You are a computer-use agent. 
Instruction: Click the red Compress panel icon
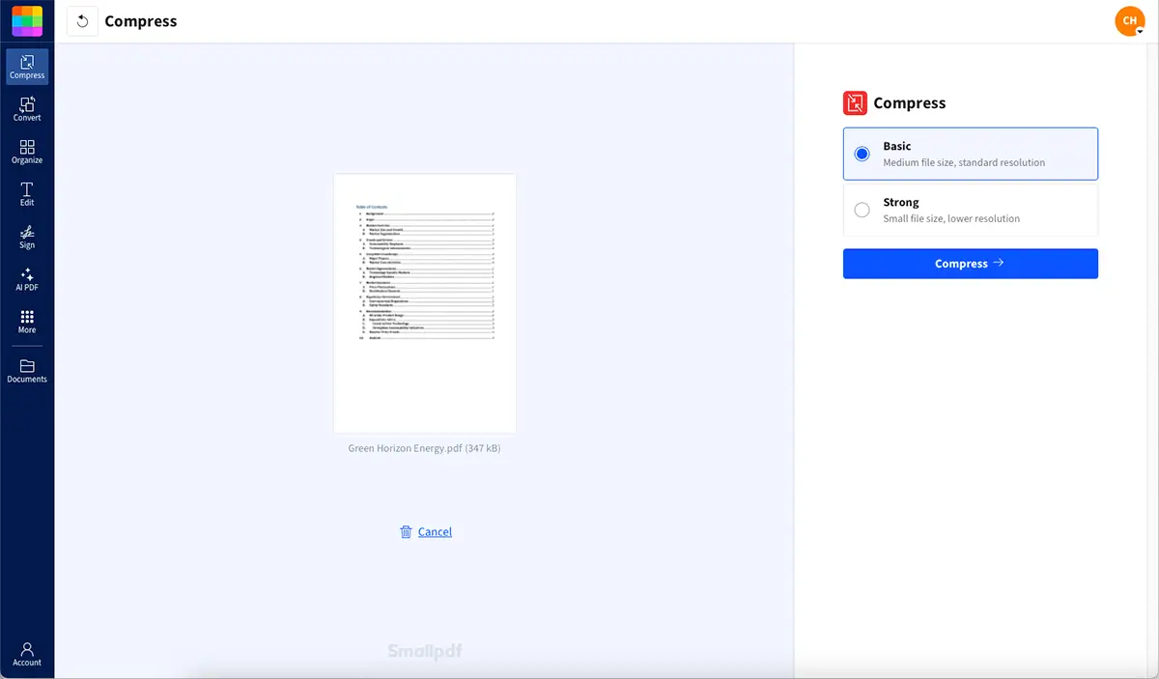854,102
